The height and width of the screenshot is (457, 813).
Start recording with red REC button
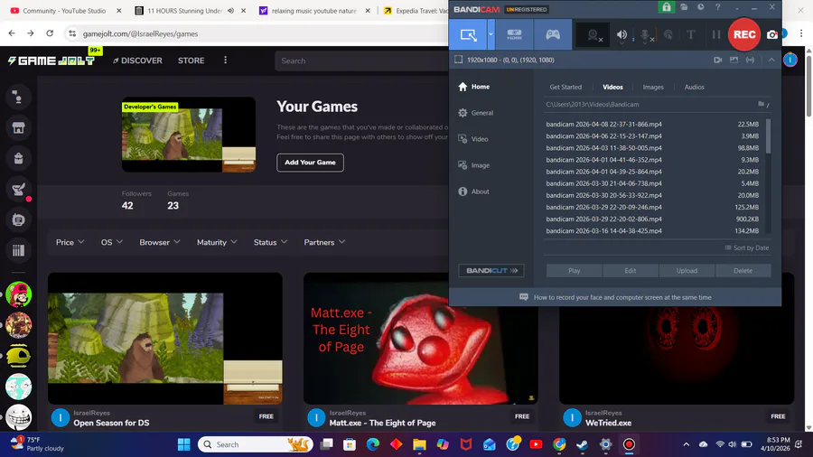[744, 34]
